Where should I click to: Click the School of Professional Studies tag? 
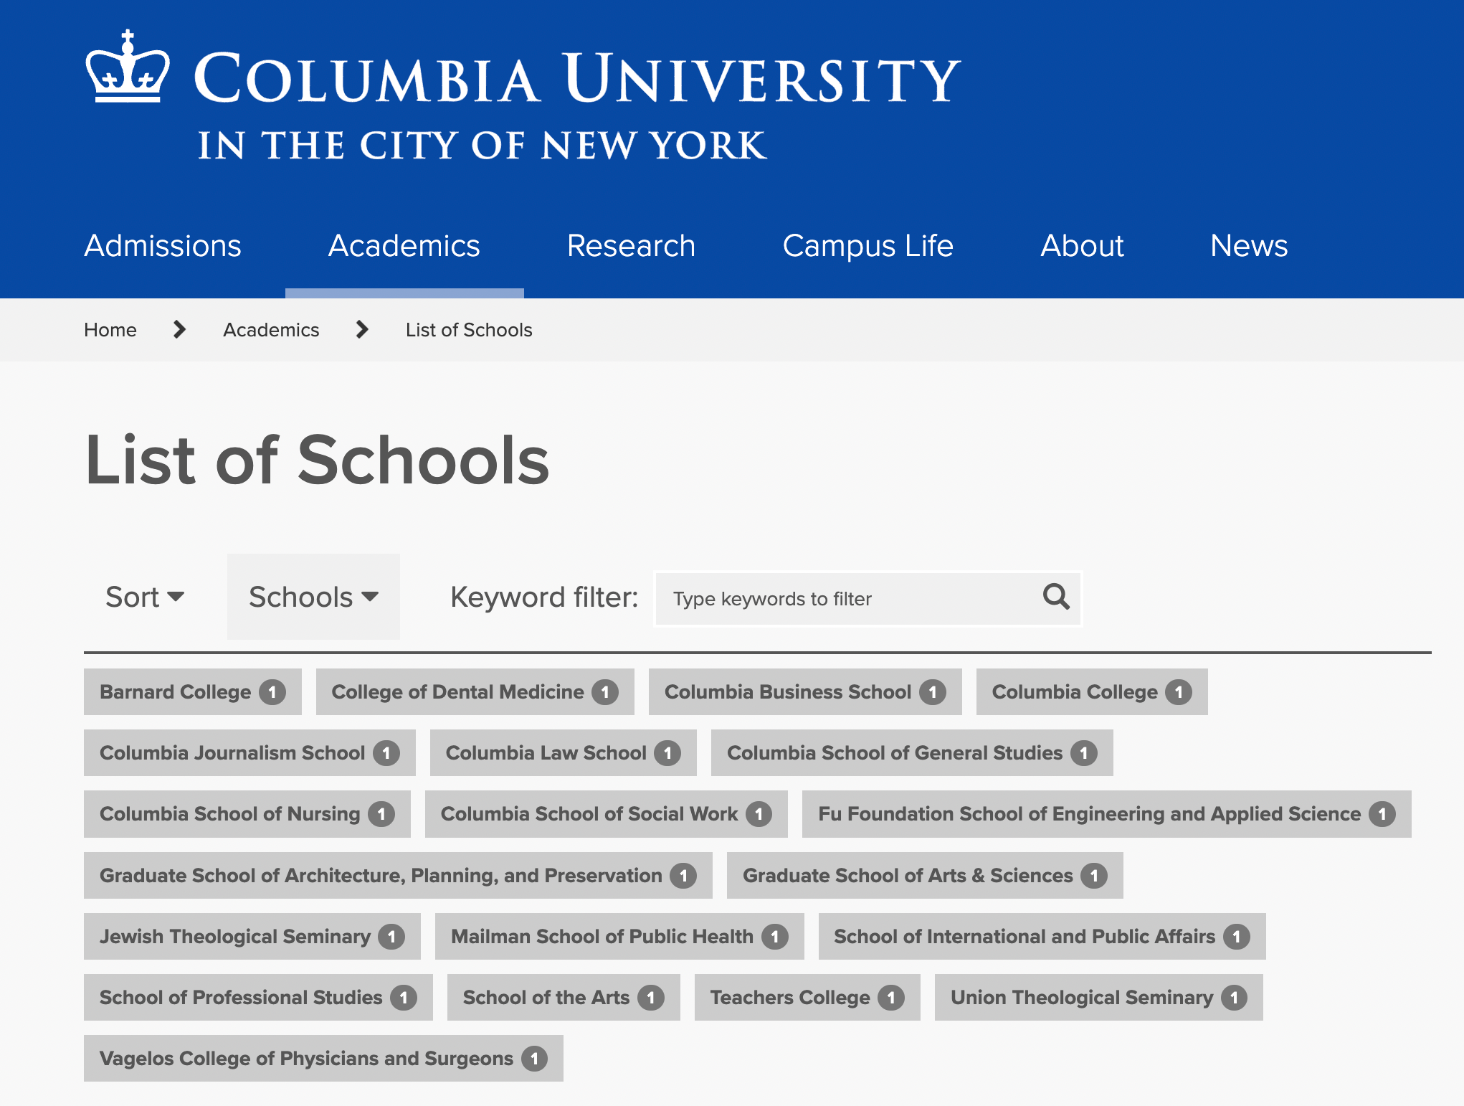click(x=258, y=998)
